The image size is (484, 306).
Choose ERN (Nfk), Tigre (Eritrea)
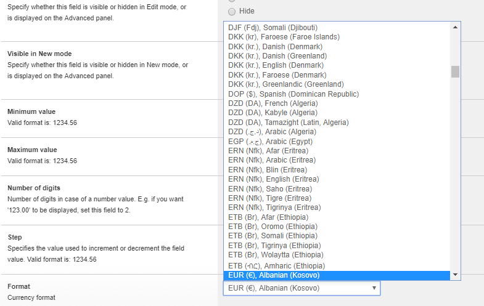pos(337,198)
